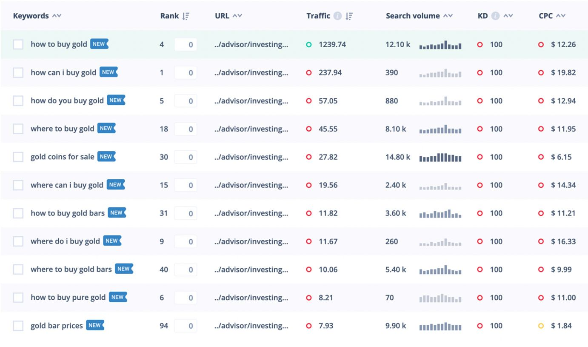The image size is (588, 347).
Task: Sort by CPC column arrows
Action: pos(561,16)
